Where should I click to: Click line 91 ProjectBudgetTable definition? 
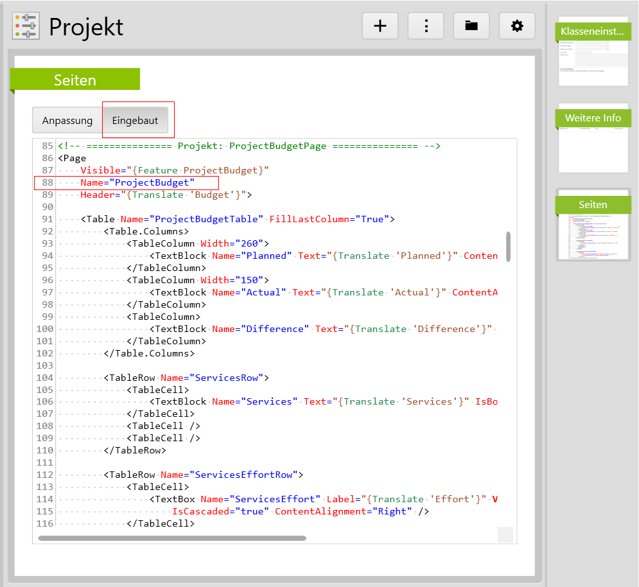tap(238, 219)
